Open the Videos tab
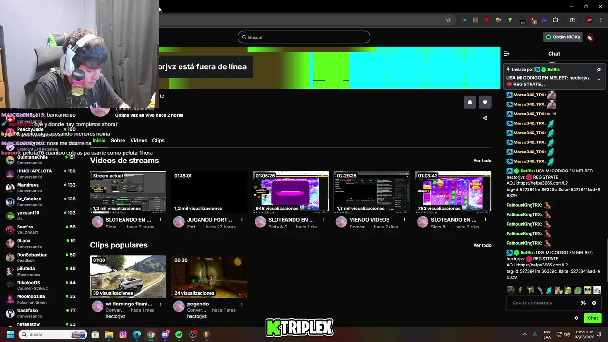Viewport: 608px width, 342px height. (x=139, y=141)
